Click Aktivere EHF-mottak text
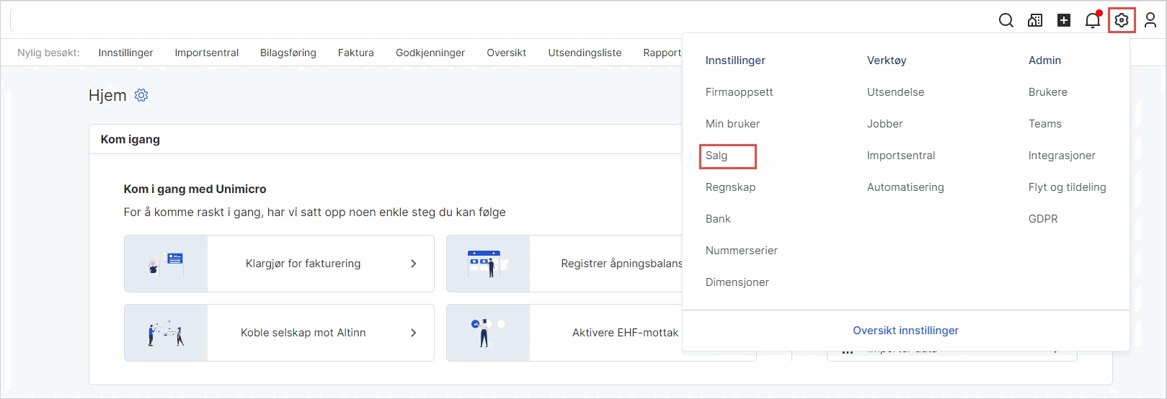 (625, 333)
